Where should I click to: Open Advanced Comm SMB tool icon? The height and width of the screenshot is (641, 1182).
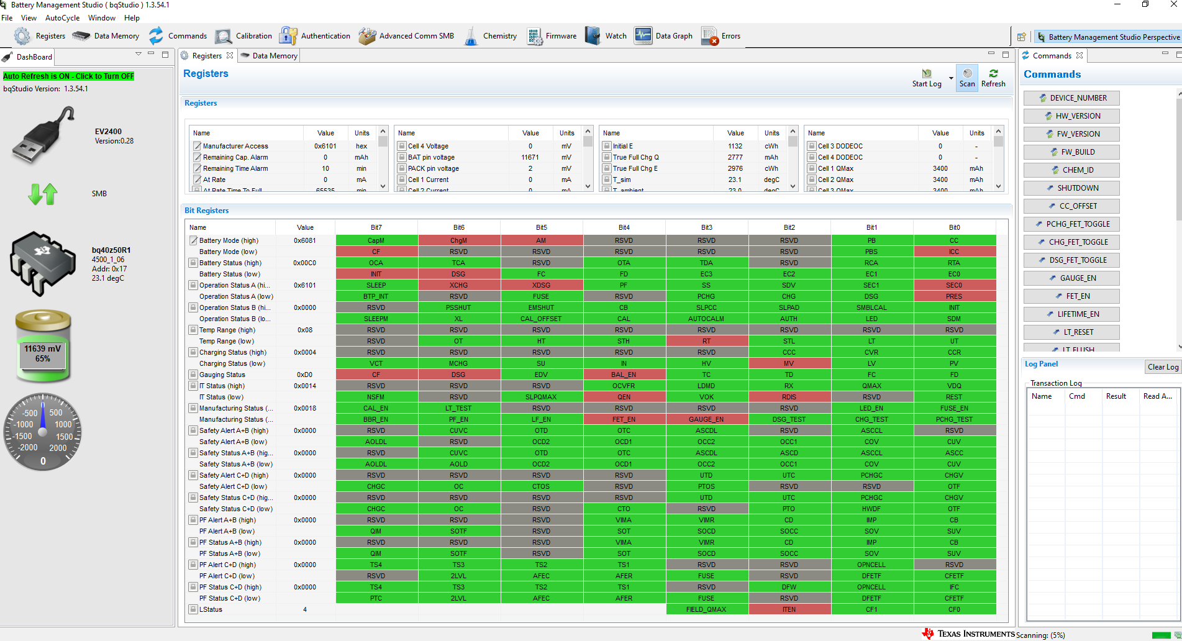coord(367,36)
